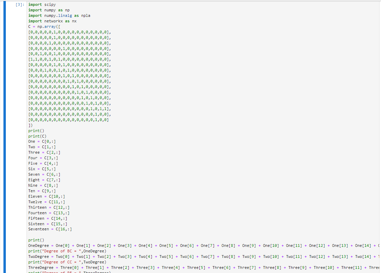
Task: Click the "Five = C[4,:]" line
Action: (x=43, y=163)
